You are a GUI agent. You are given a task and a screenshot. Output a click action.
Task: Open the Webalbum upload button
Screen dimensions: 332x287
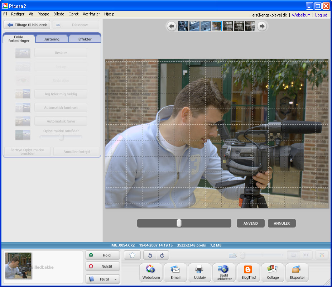click(150, 273)
